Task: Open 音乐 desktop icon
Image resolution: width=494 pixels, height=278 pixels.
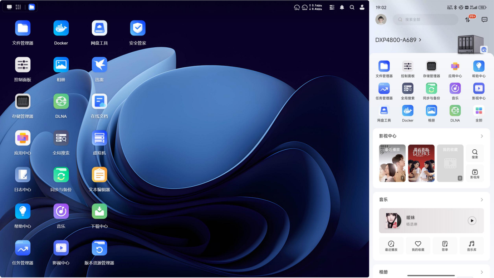Action: coord(61,211)
